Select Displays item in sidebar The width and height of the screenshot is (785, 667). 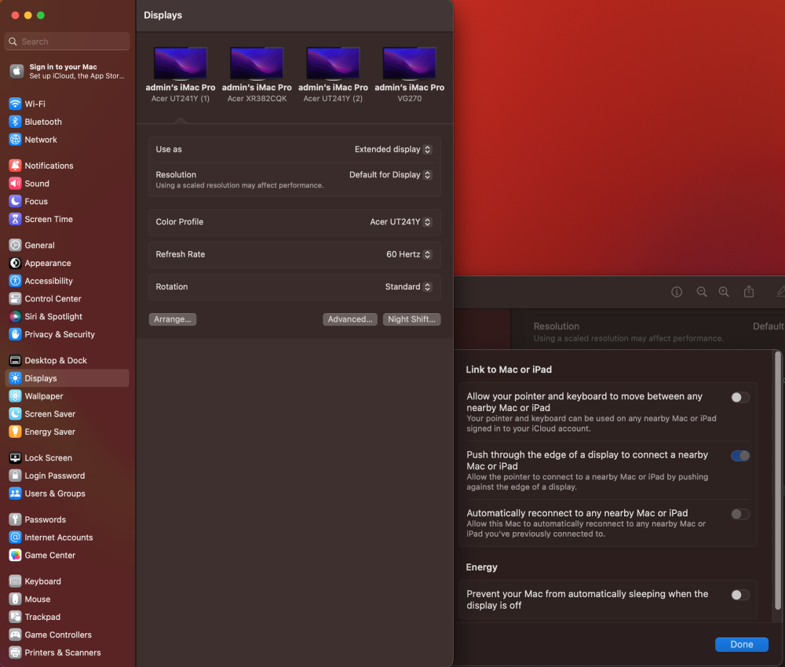67,378
